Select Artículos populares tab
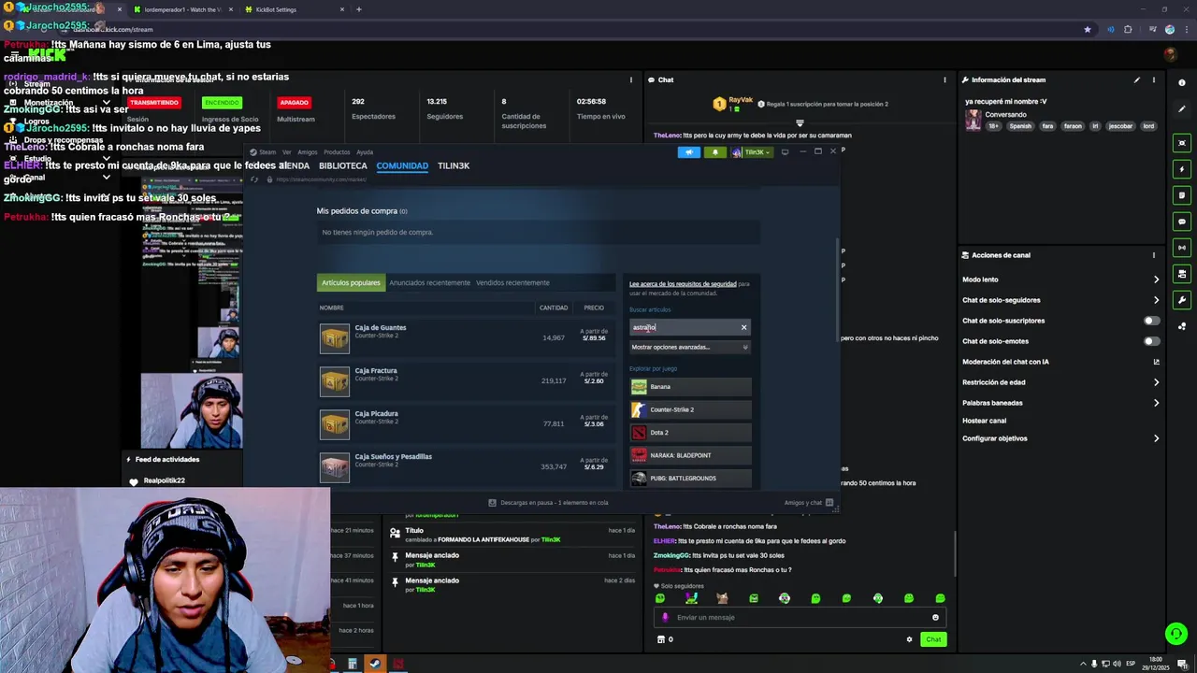 [x=351, y=282]
